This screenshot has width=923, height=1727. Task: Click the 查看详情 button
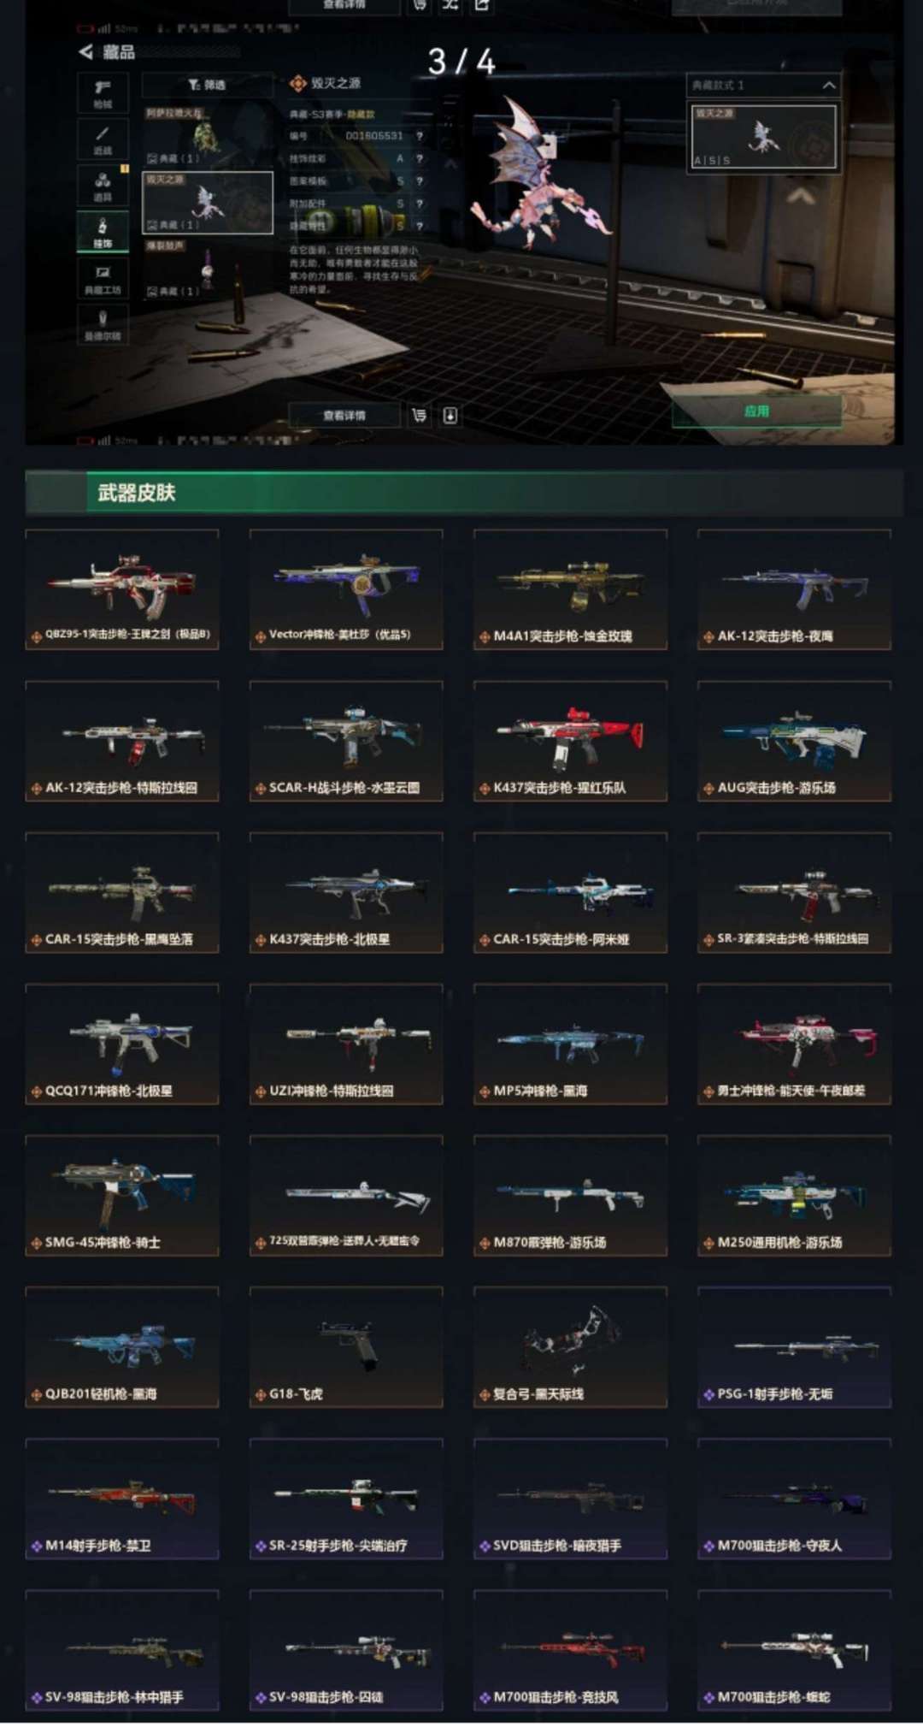(x=344, y=416)
